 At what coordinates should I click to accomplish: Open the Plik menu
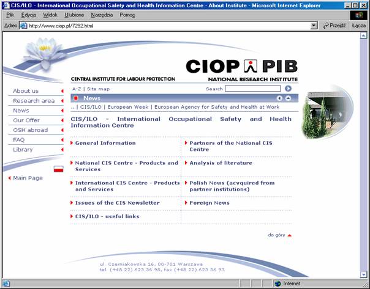(x=10, y=15)
